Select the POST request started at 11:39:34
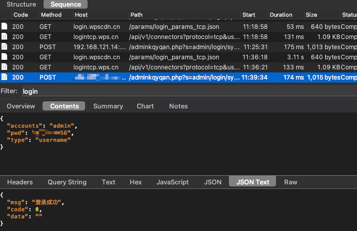Image resolution: width=357 pixels, height=231 pixels. coord(178,77)
